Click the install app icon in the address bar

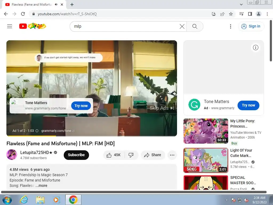[214, 14]
